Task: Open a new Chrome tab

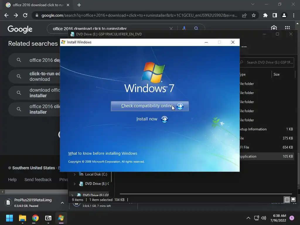Action: [79, 5]
